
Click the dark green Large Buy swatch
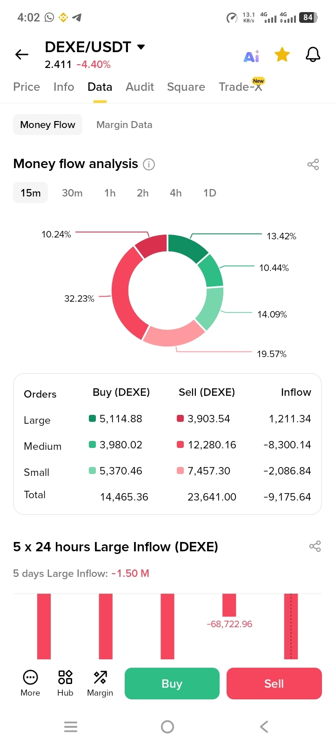point(92,418)
